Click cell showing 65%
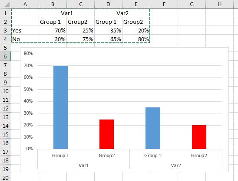The height and width of the screenshot is (181, 238). (x=108, y=39)
